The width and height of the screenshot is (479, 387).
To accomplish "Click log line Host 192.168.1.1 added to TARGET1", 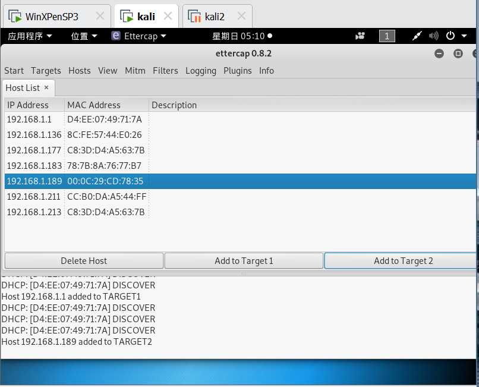I will [71, 297].
